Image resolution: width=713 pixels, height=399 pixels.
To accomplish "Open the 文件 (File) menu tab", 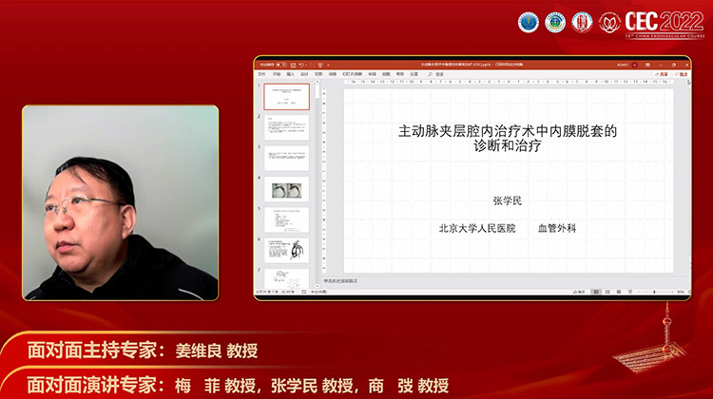I will click(x=261, y=73).
